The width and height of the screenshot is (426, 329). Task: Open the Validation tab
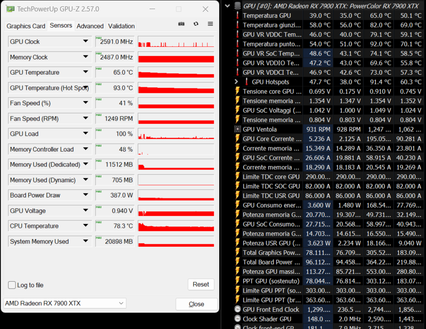click(x=121, y=26)
